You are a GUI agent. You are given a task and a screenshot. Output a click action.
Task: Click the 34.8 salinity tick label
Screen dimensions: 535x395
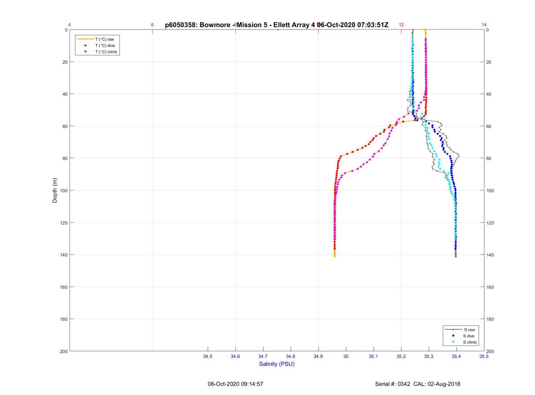[x=291, y=357]
